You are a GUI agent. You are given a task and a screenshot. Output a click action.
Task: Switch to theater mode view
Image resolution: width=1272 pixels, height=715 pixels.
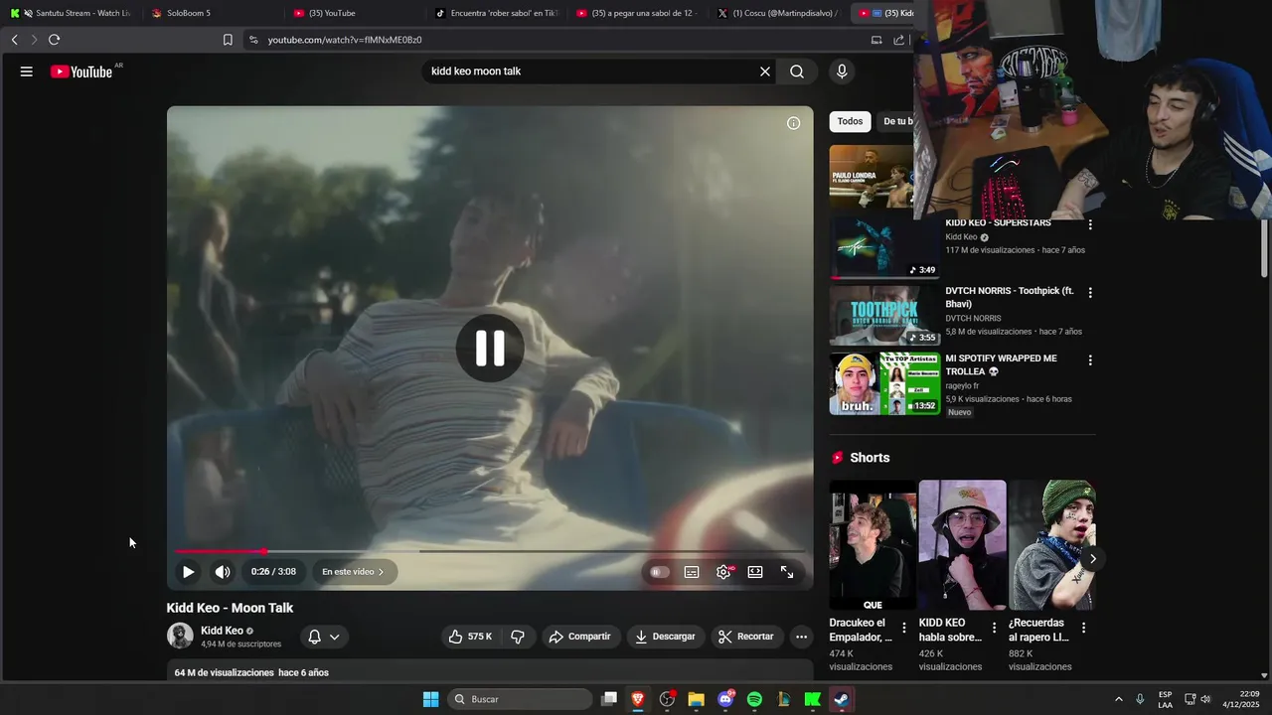tap(755, 572)
